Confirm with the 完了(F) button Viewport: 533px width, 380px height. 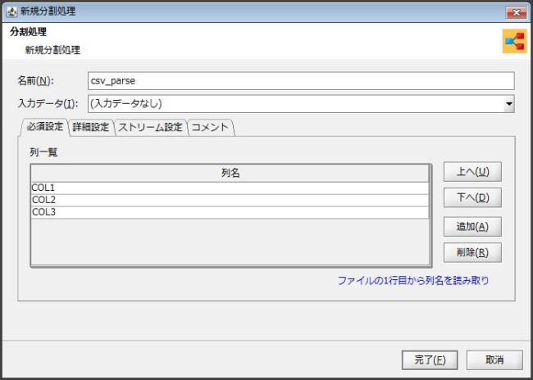[x=429, y=360]
